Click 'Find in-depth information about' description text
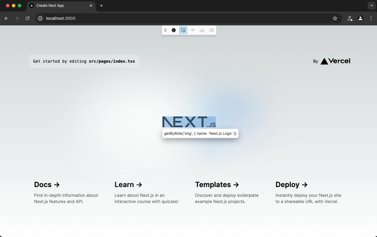 tap(66, 195)
